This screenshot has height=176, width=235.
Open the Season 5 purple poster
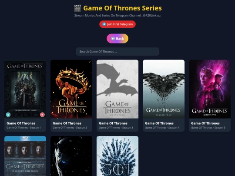[210, 89]
